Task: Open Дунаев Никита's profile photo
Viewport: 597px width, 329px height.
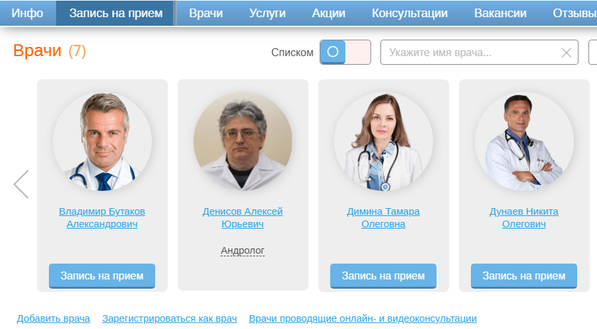Action: [524, 141]
